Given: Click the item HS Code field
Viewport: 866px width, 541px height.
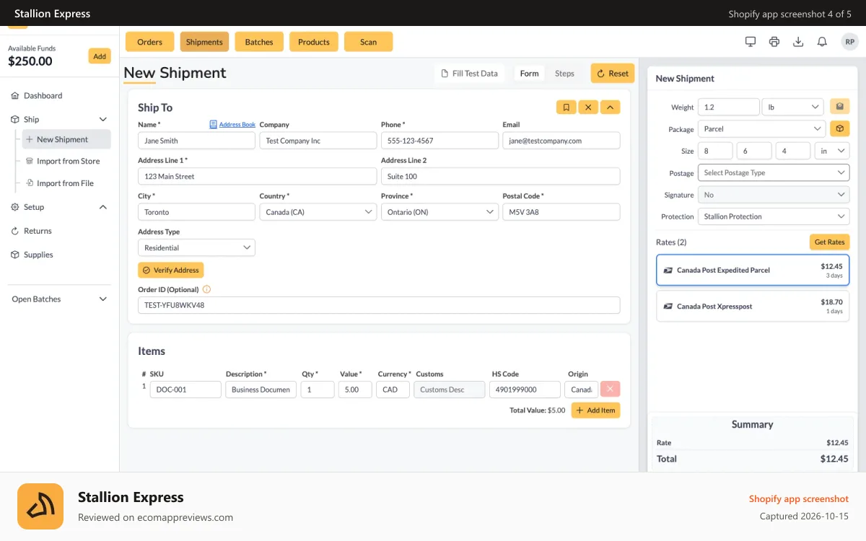Looking at the screenshot, I should point(525,390).
